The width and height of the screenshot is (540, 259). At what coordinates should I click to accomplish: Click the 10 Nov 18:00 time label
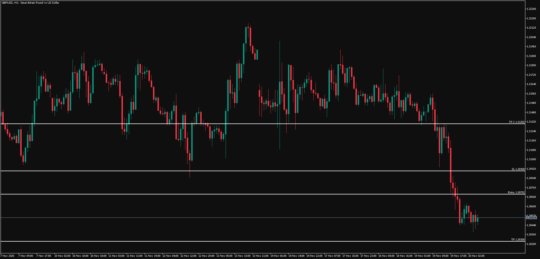click(x=98, y=256)
